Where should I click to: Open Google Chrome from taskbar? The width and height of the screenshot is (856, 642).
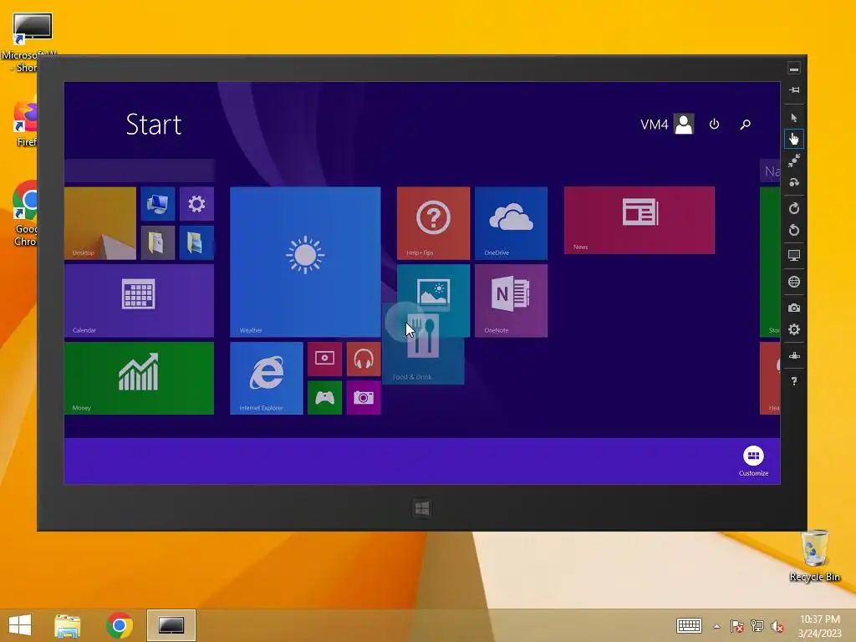[120, 625]
